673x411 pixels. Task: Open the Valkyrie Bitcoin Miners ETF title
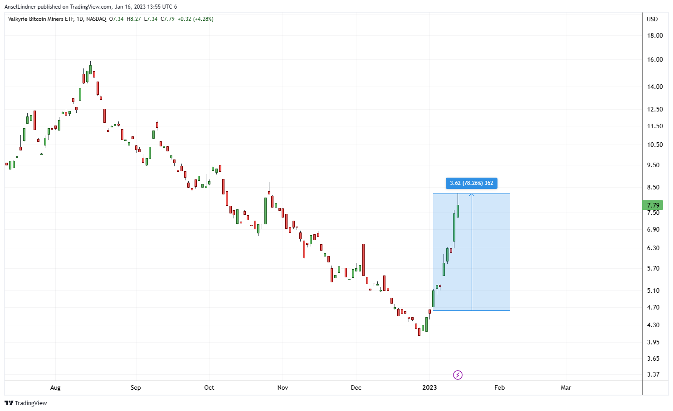pos(41,19)
